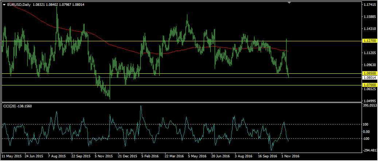Click the 11 May 2015 date label
This screenshot has width=378, height=161.
click(x=12, y=156)
